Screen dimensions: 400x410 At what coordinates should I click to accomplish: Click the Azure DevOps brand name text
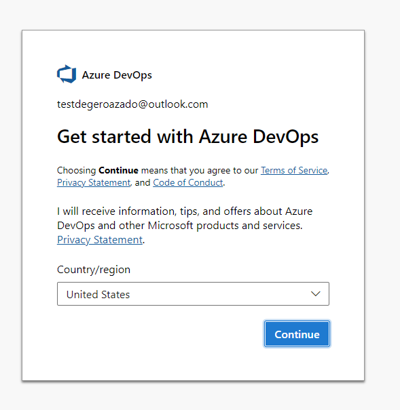tap(117, 75)
